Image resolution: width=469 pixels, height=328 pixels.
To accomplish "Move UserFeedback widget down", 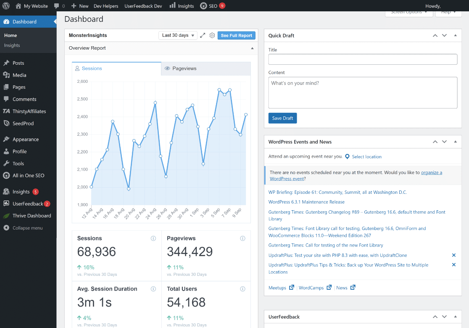I will [445, 317].
